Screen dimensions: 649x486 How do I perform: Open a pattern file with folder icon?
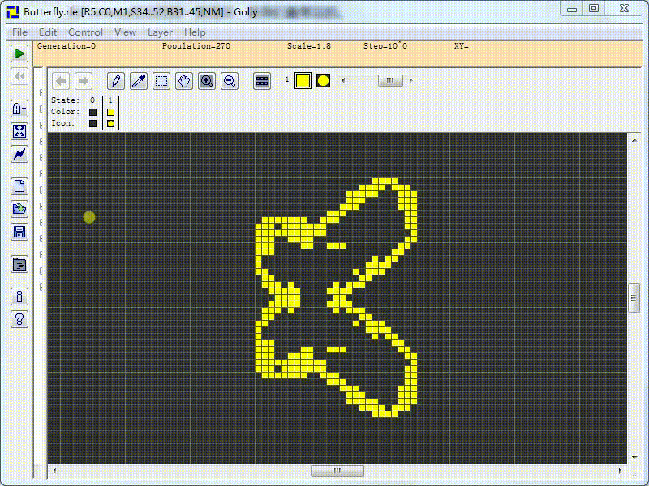click(x=20, y=209)
